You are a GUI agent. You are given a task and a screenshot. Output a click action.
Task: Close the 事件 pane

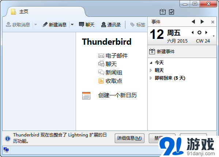213,22
